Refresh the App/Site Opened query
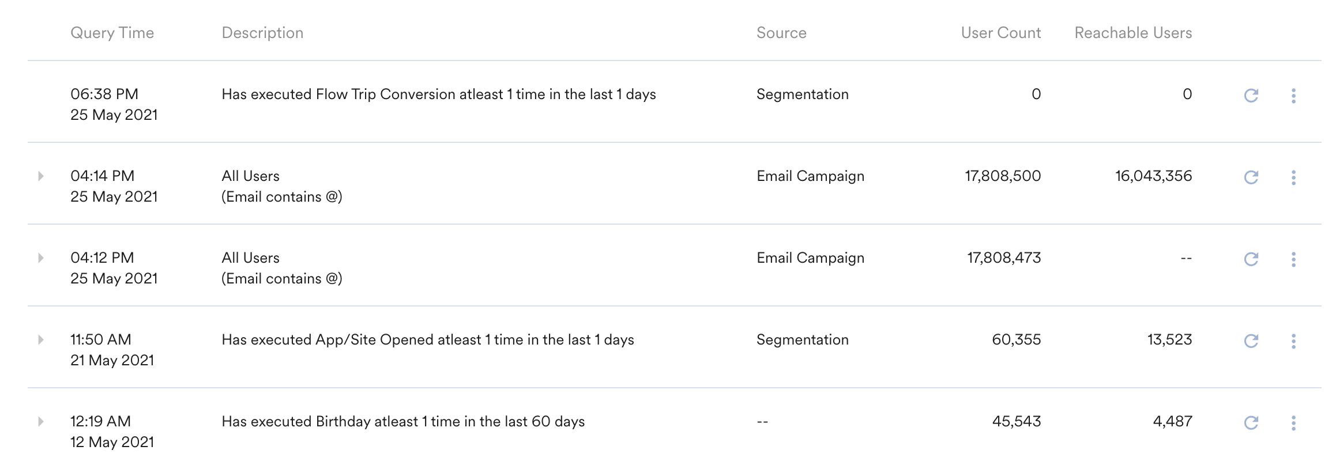Image resolution: width=1332 pixels, height=469 pixels. point(1251,341)
